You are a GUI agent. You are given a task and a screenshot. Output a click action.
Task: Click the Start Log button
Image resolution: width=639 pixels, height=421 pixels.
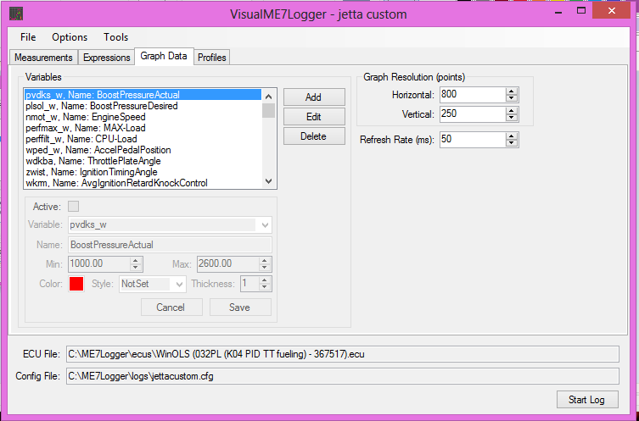[x=587, y=400]
